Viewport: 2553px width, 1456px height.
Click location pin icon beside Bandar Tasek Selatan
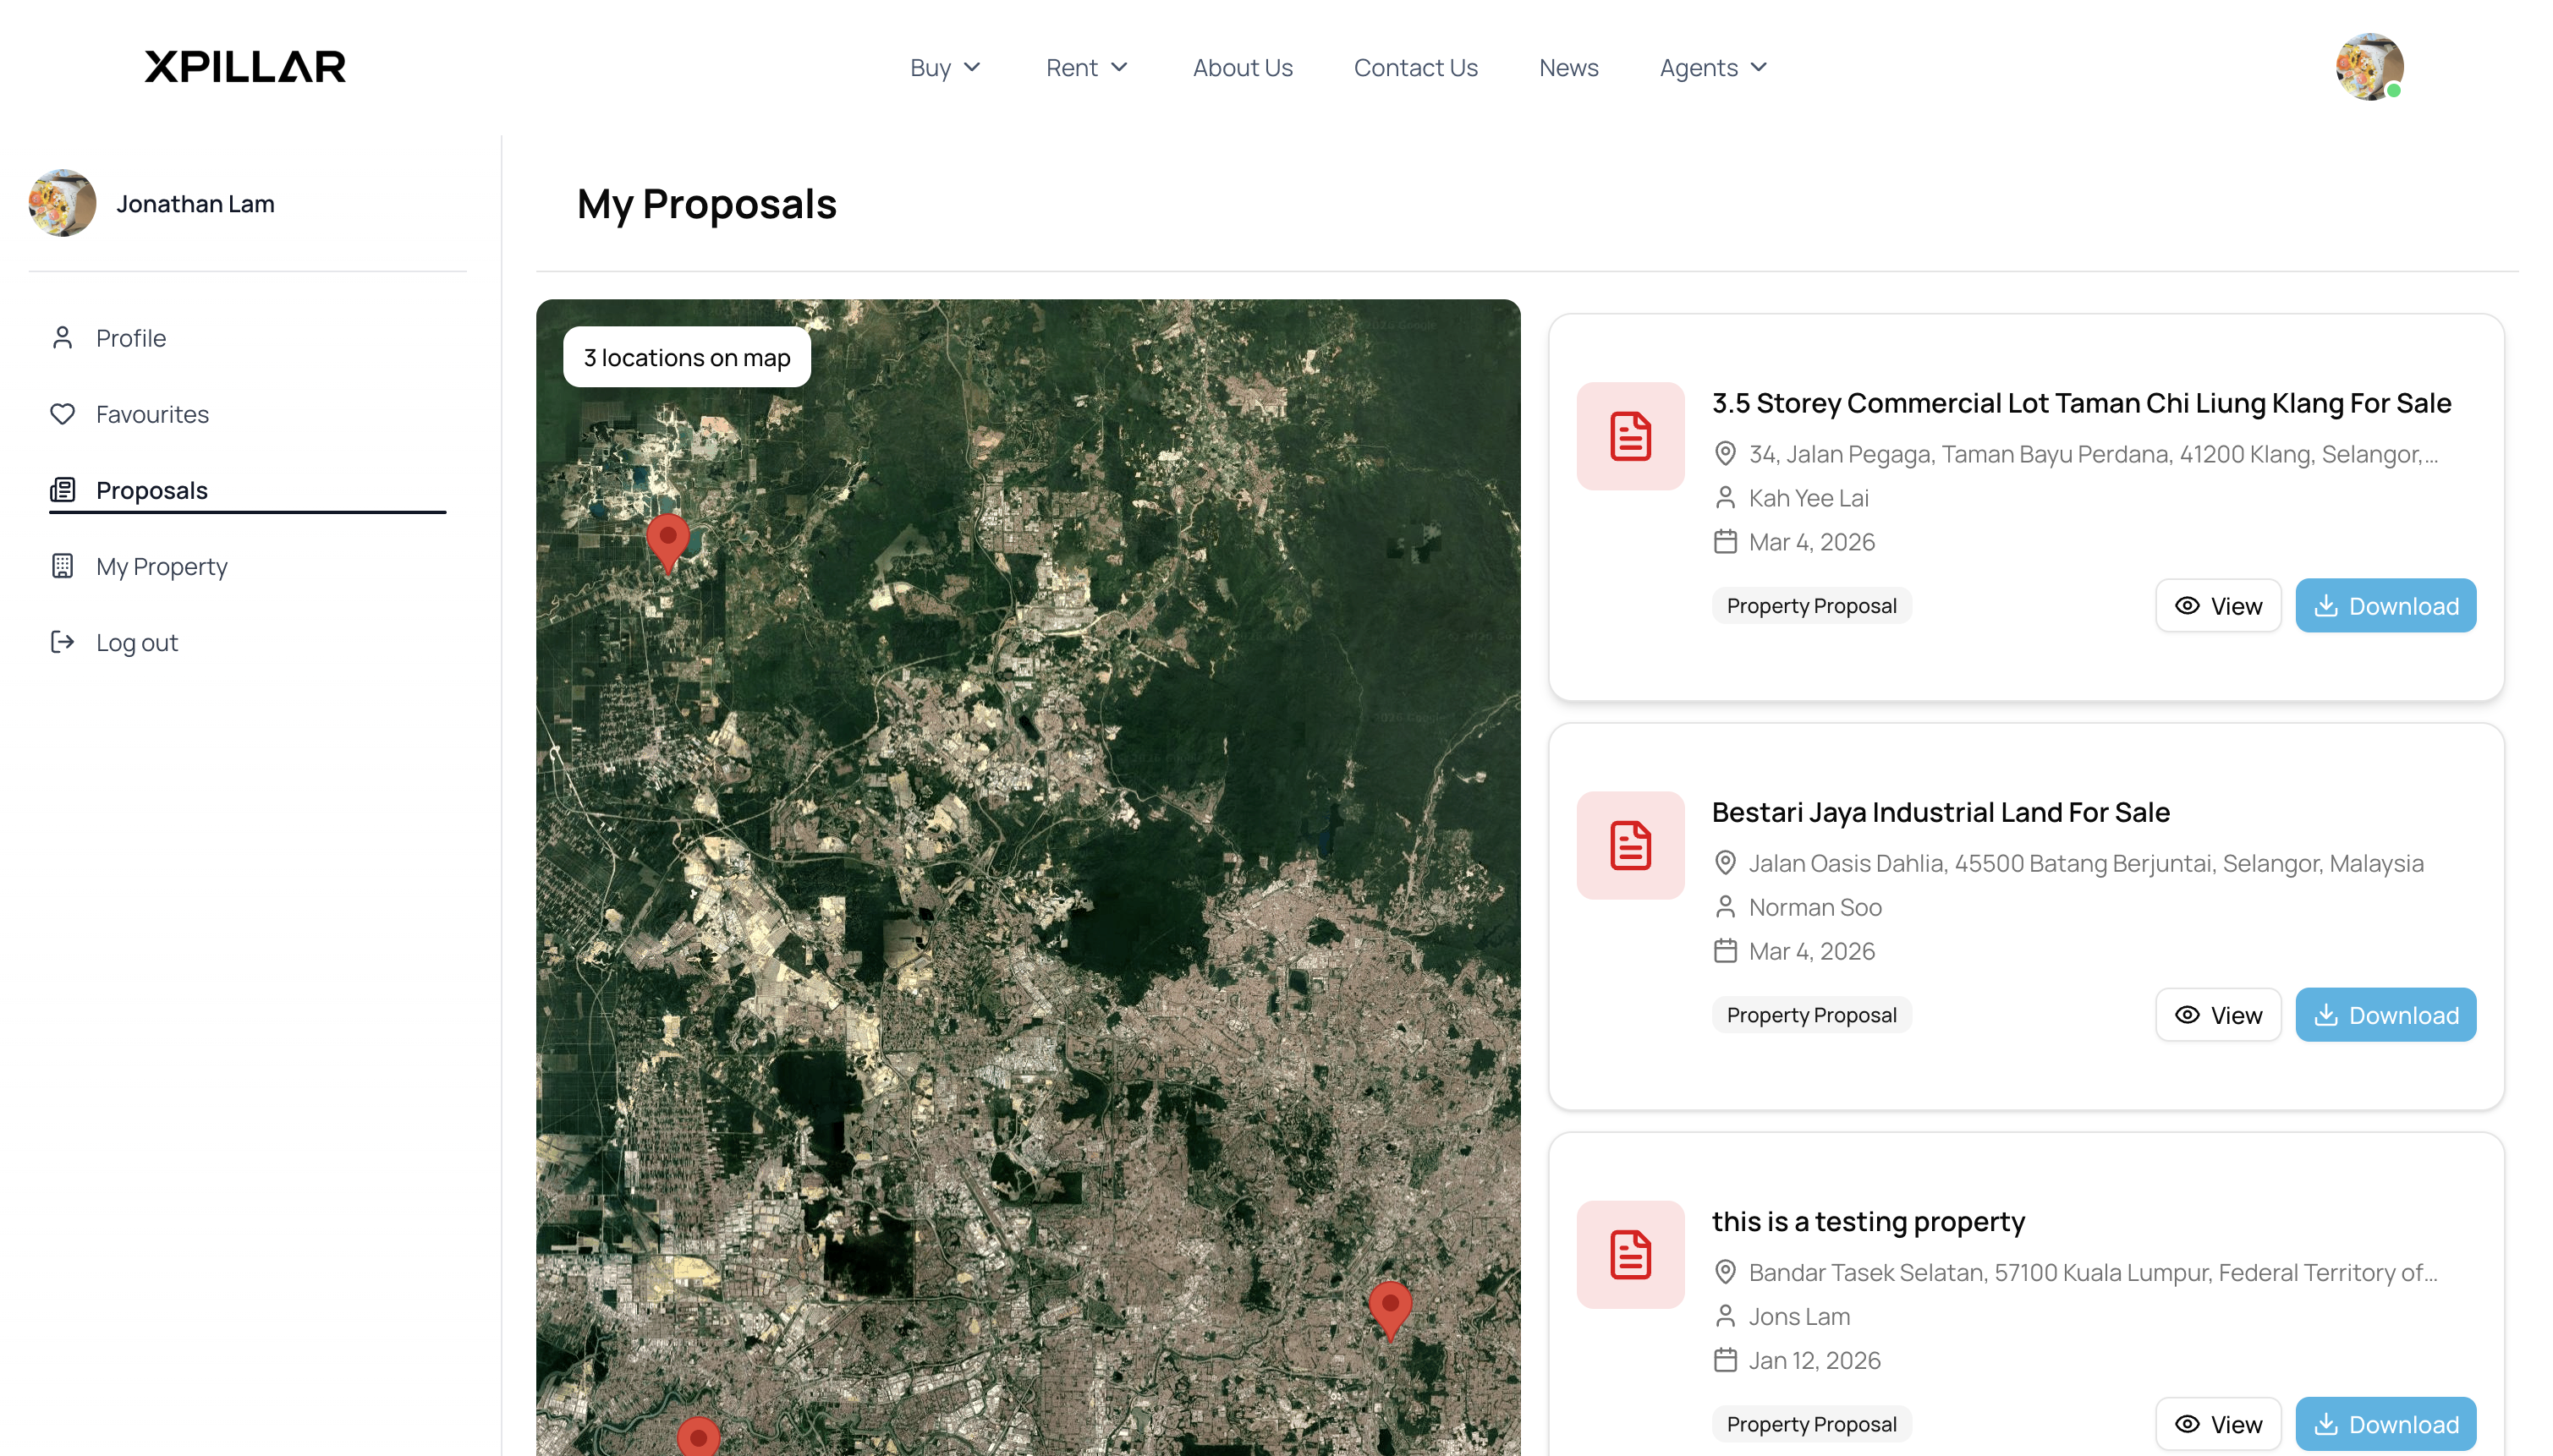tap(1725, 1272)
